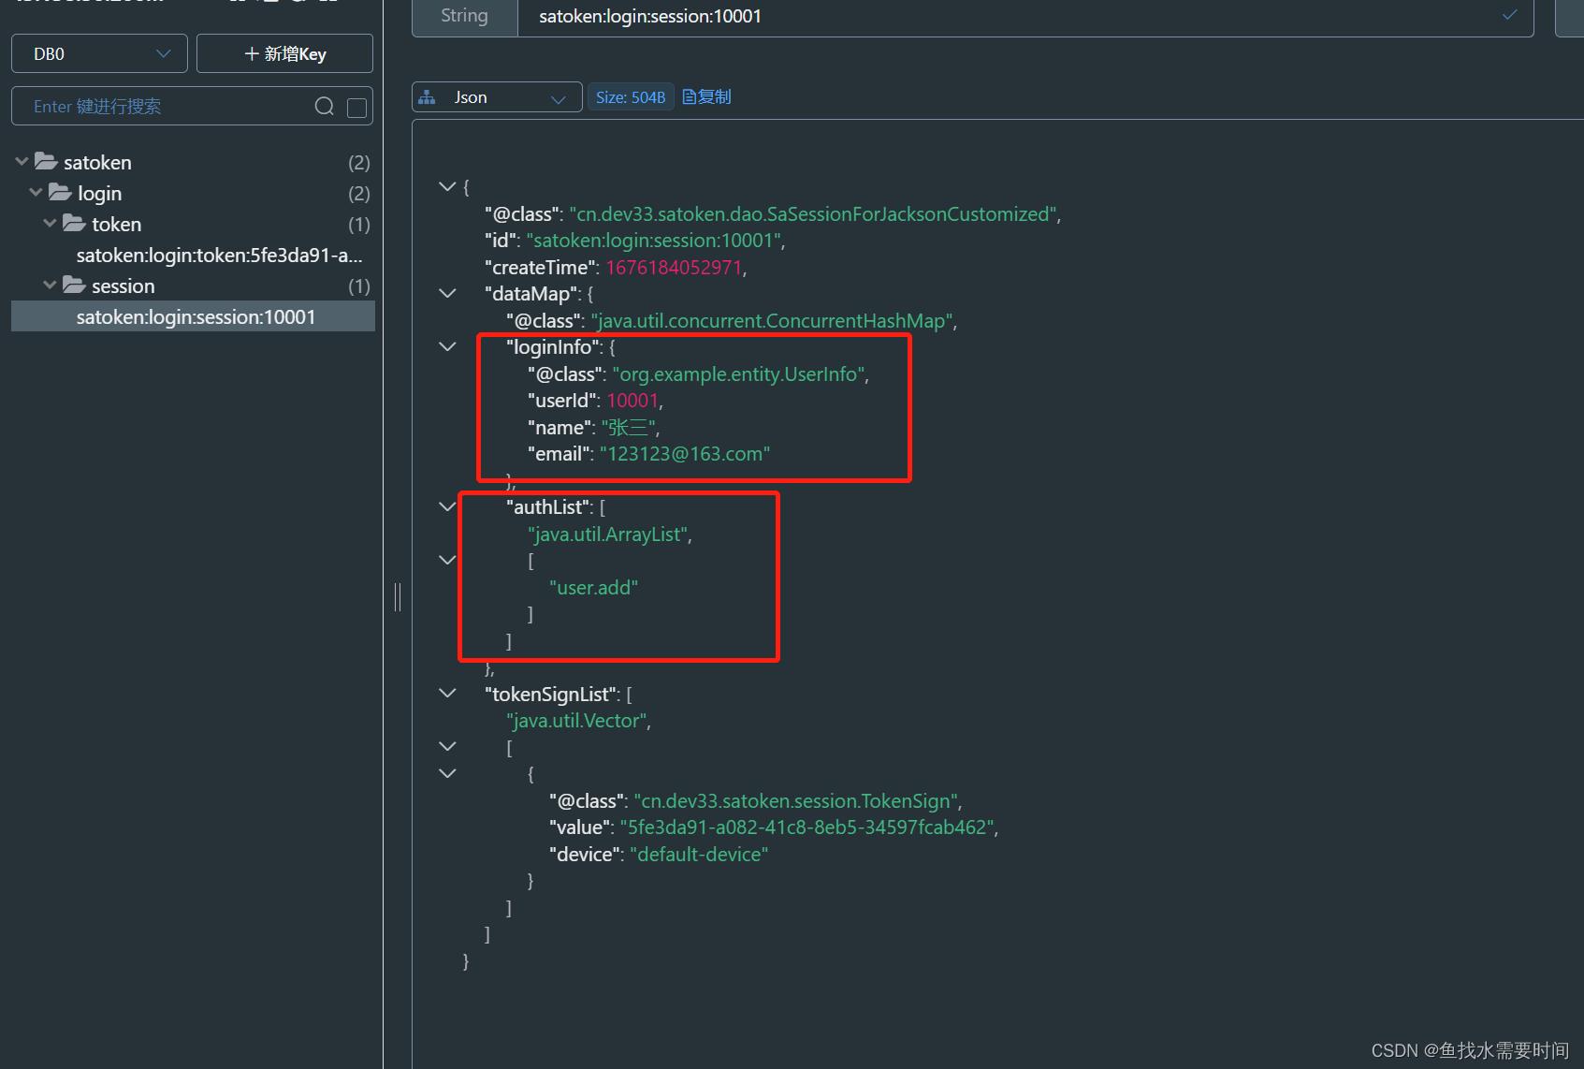Click the search magnifier icon
Image resolution: width=1584 pixels, height=1069 pixels.
[325, 107]
